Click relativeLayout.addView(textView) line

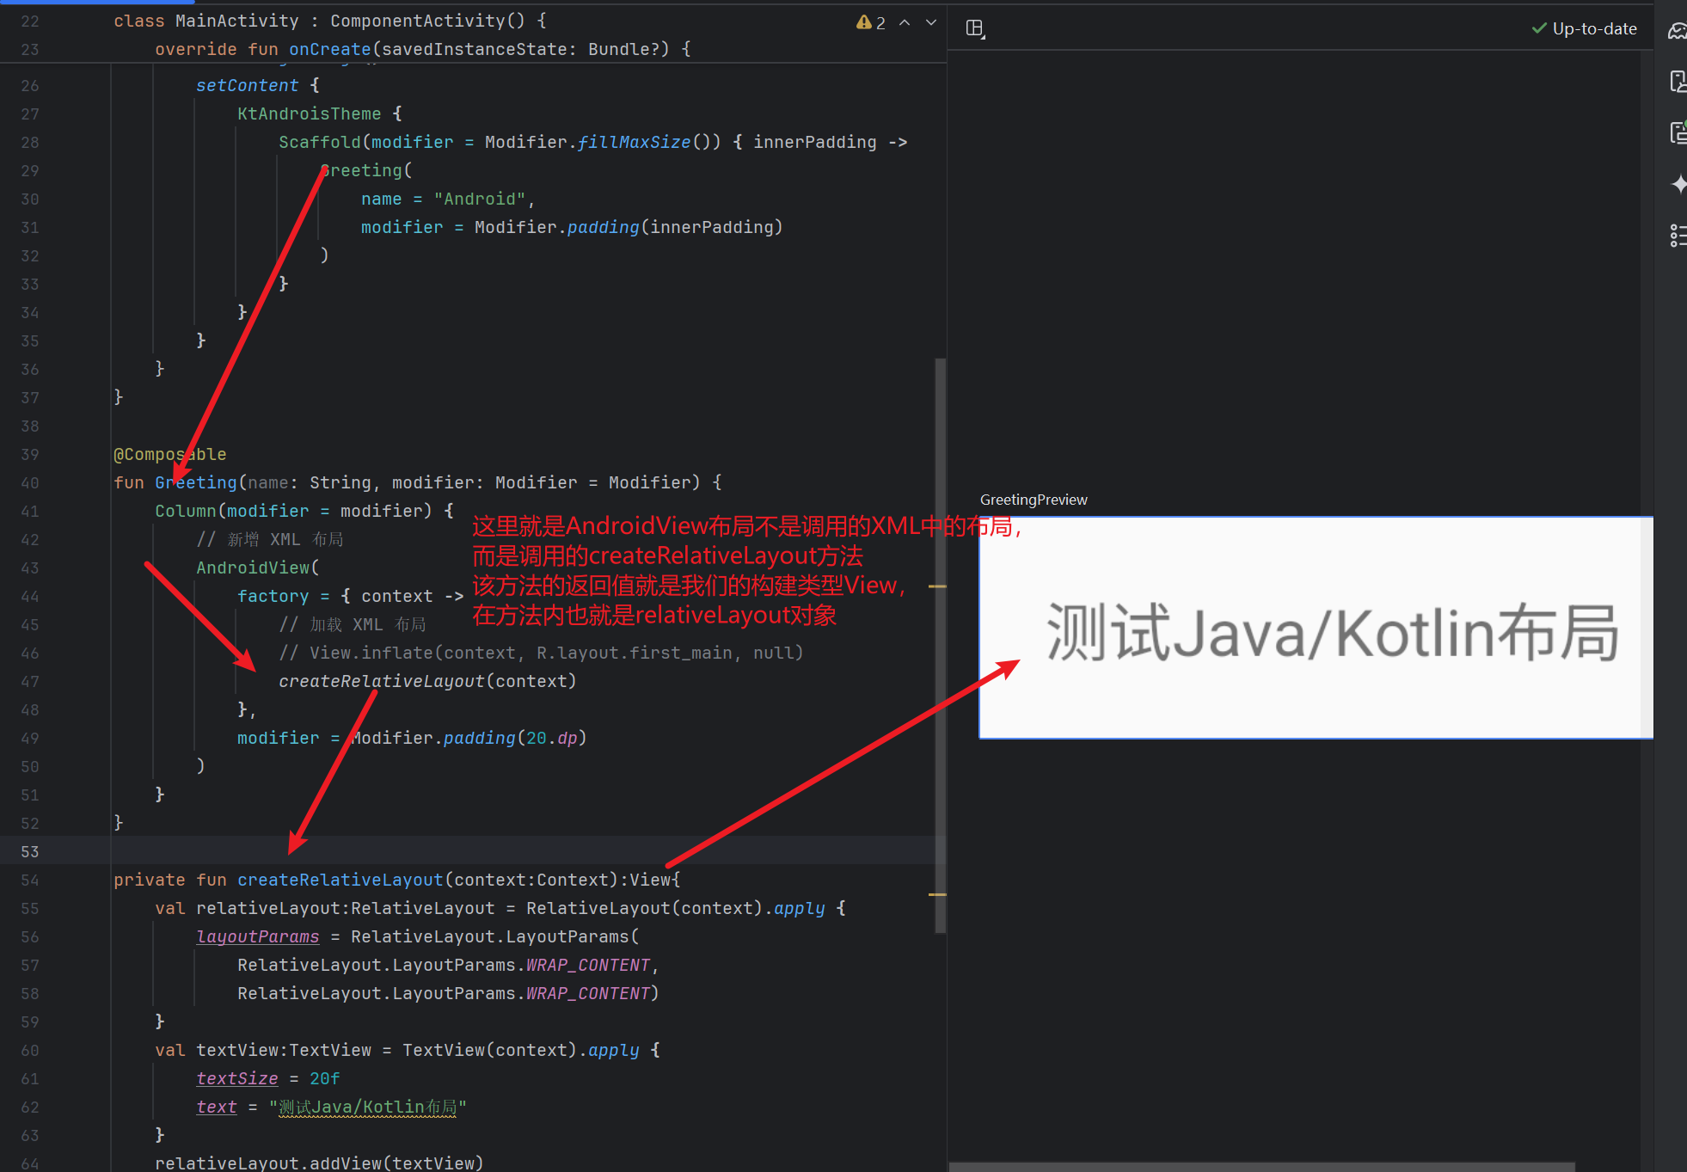(319, 1163)
